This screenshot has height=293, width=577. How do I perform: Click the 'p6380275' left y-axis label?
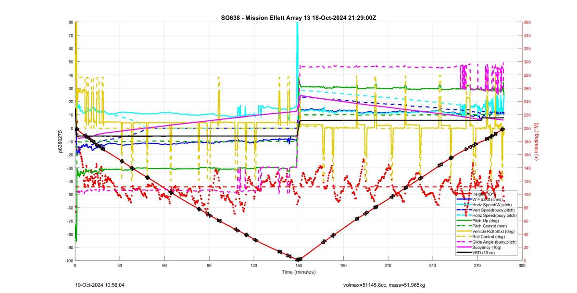click(61, 141)
